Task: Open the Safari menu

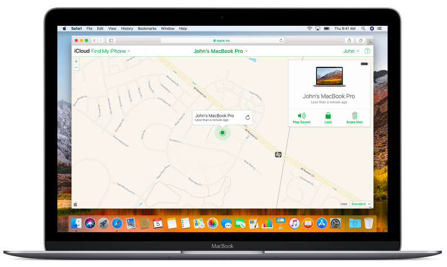Action: (76, 29)
